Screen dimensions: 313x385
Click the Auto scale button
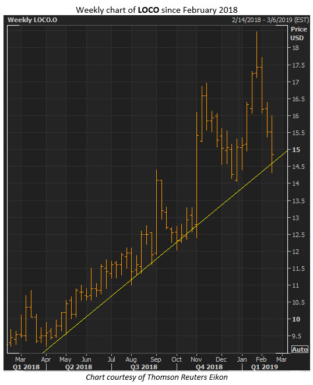(300, 349)
